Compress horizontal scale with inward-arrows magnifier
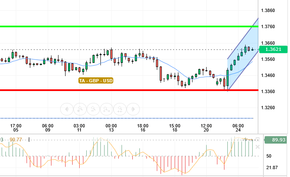This screenshot has width=290, height=177. click(x=120, y=109)
